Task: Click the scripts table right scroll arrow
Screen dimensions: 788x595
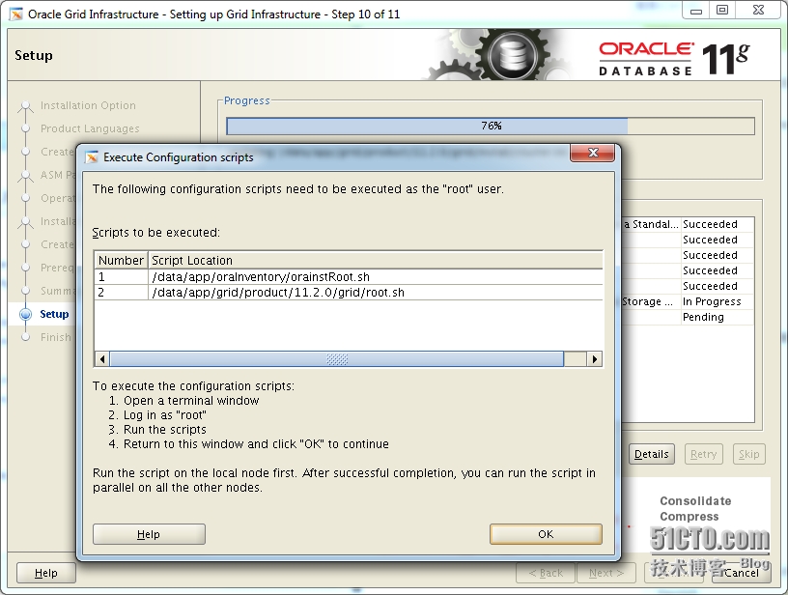Action: pos(595,358)
